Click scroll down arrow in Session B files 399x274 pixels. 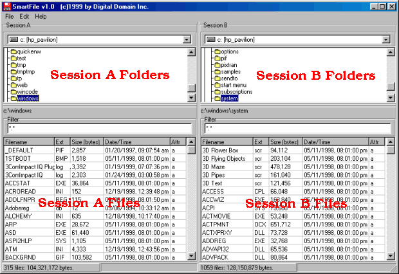pos(391,256)
